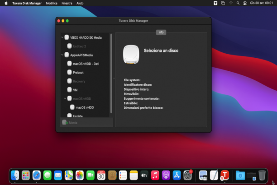Open FaceTime from the Dock
The image size is (277, 185).
point(91,176)
